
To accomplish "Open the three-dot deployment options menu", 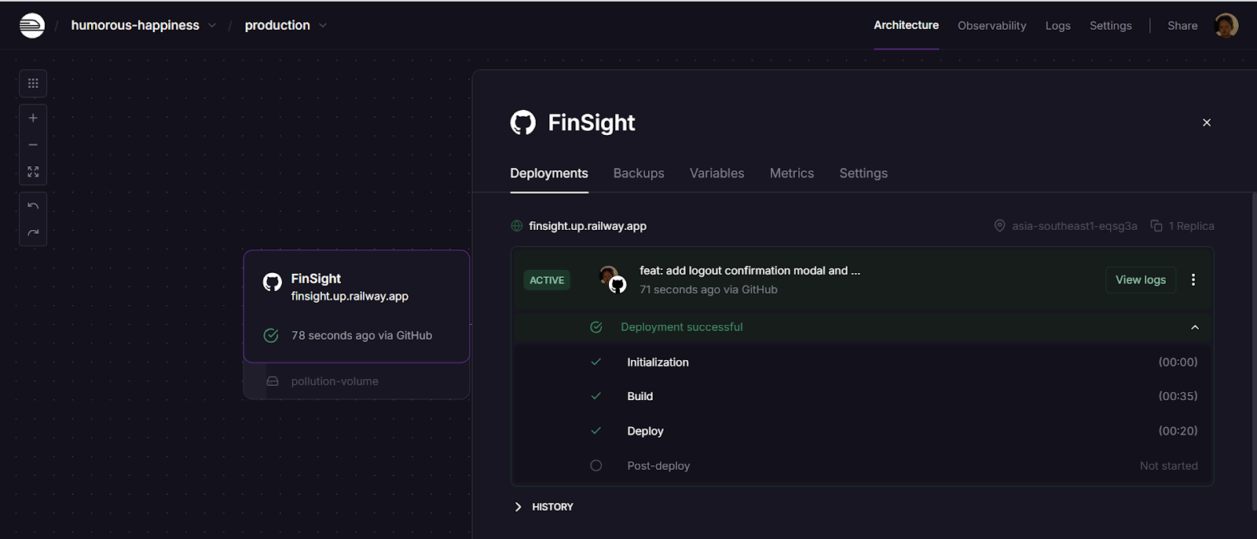I will pos(1193,280).
